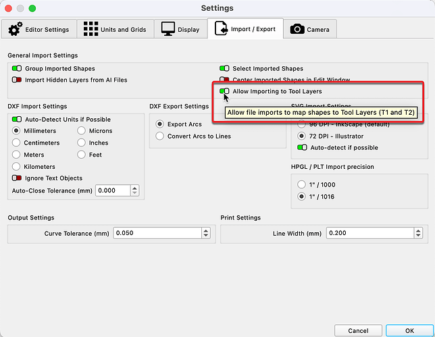Toggle Auto-Detect Units if Possible
Screen dimensions: 435x337
point(17,120)
